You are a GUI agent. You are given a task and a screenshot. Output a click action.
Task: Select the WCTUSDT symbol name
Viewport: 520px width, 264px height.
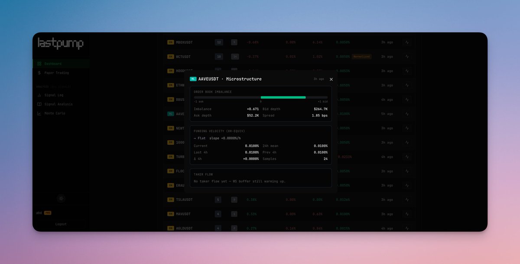pyautogui.click(x=183, y=57)
